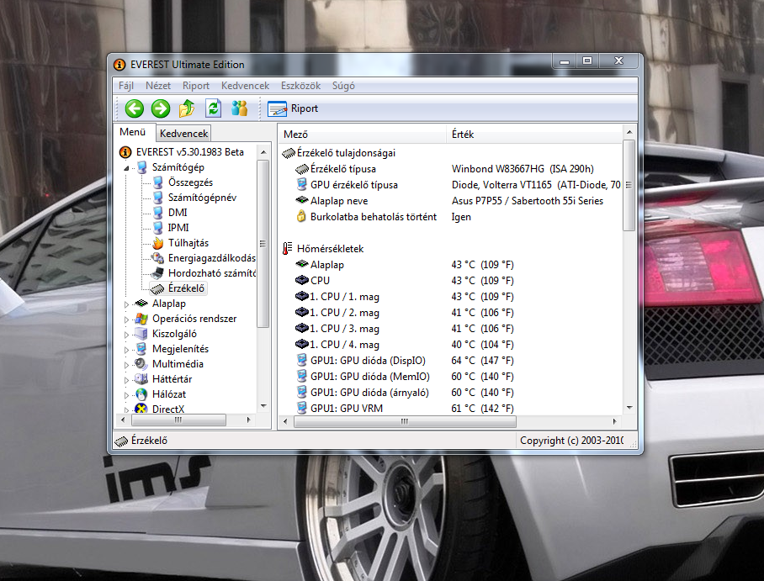Click the green Forward arrow toolbar icon

pyautogui.click(x=161, y=108)
